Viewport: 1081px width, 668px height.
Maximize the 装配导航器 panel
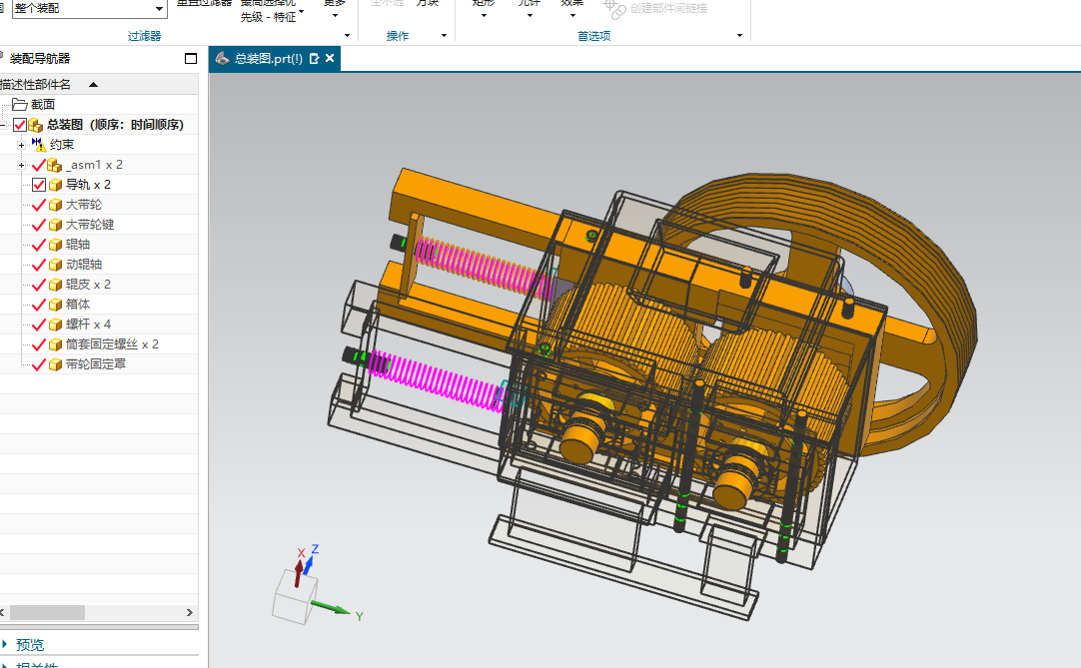191,59
